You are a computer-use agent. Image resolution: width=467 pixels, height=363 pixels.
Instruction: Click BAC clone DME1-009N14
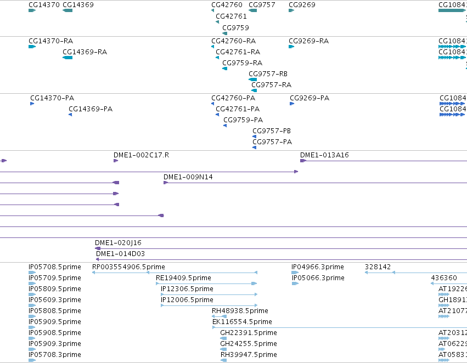tap(316, 183)
